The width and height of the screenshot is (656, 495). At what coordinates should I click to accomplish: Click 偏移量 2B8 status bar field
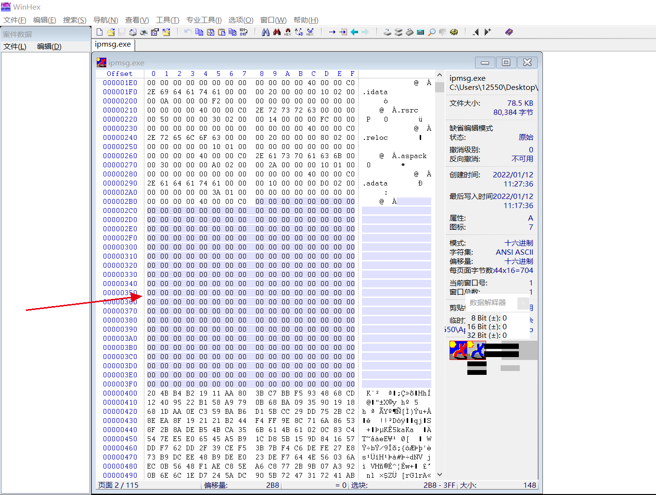(242, 485)
